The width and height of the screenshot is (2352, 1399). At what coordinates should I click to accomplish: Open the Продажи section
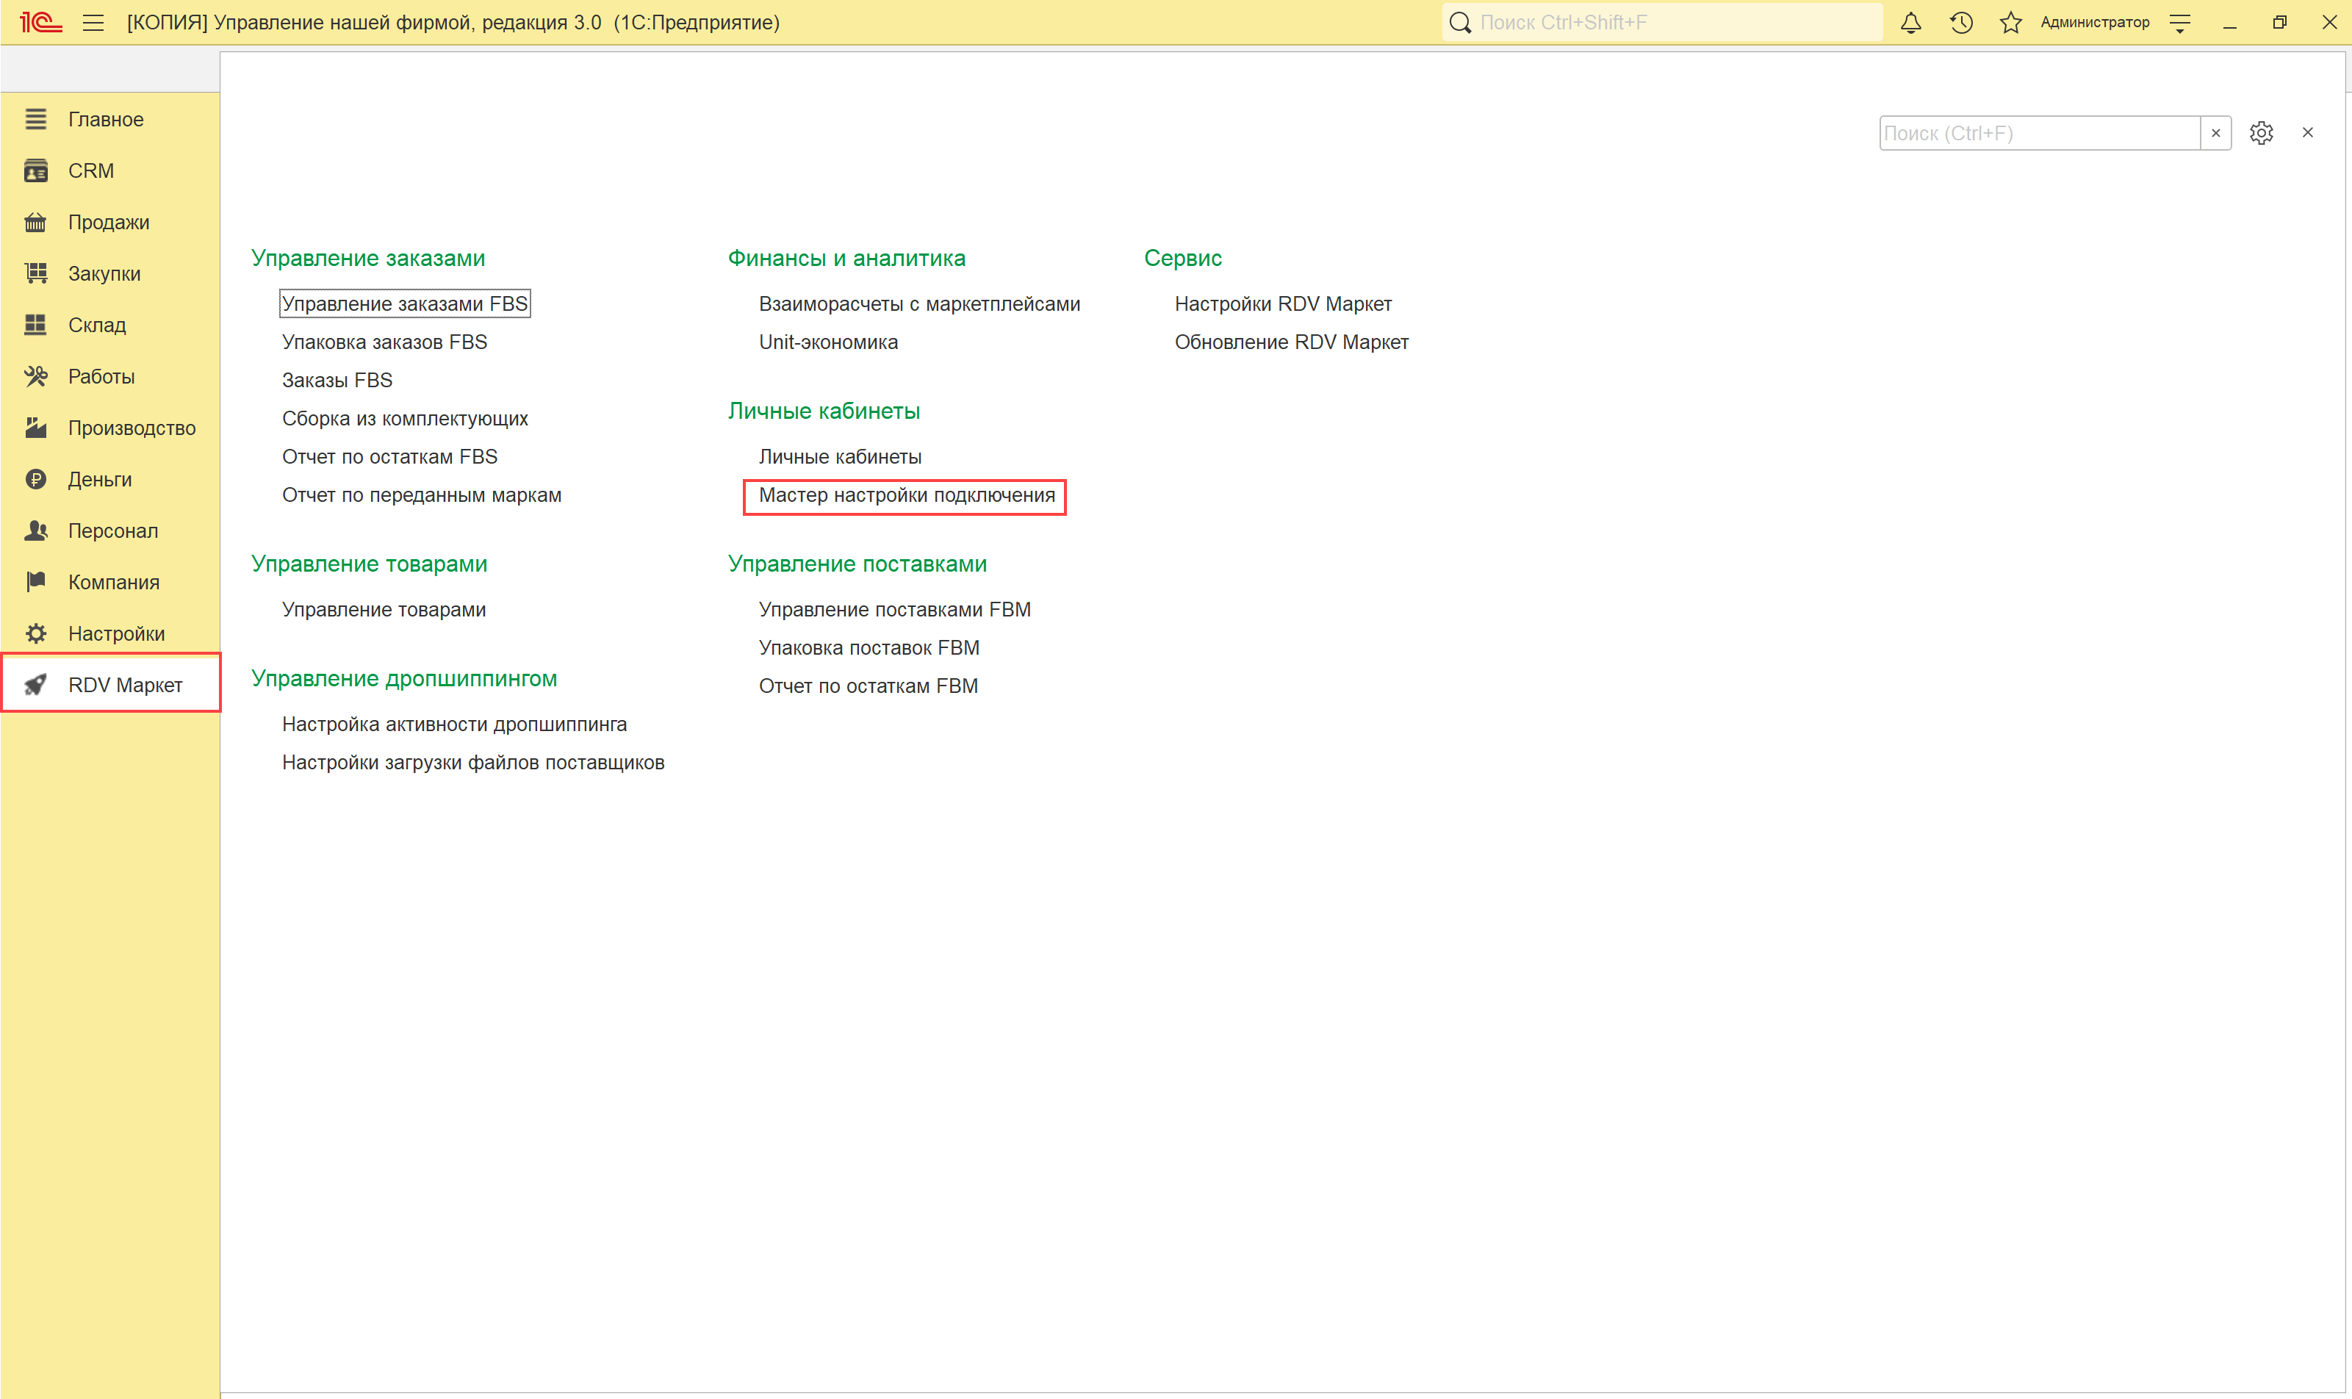click(110, 223)
